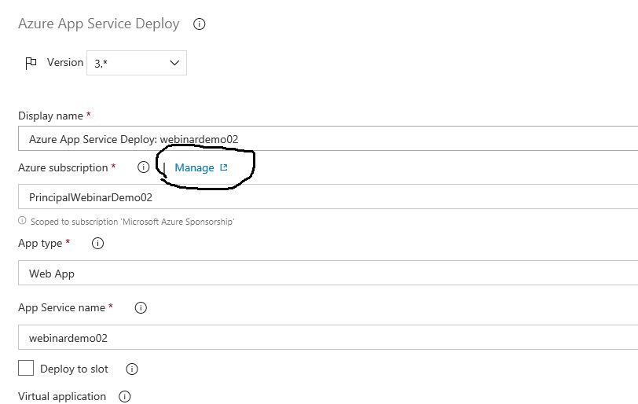Open the PrincipalWebinarDemo02 subscription combo box
The width and height of the screenshot is (638, 404).
[328, 196]
